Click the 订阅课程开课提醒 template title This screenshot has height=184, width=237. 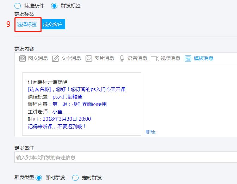tap(48, 82)
